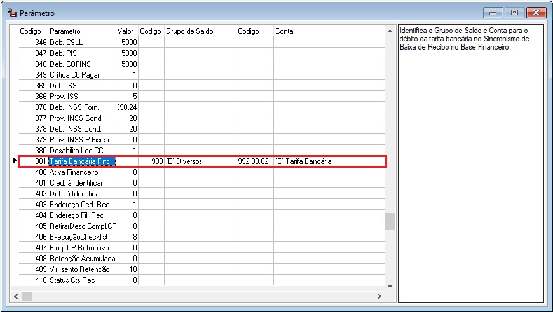
Task: Click the Conta column header
Action: click(329, 31)
